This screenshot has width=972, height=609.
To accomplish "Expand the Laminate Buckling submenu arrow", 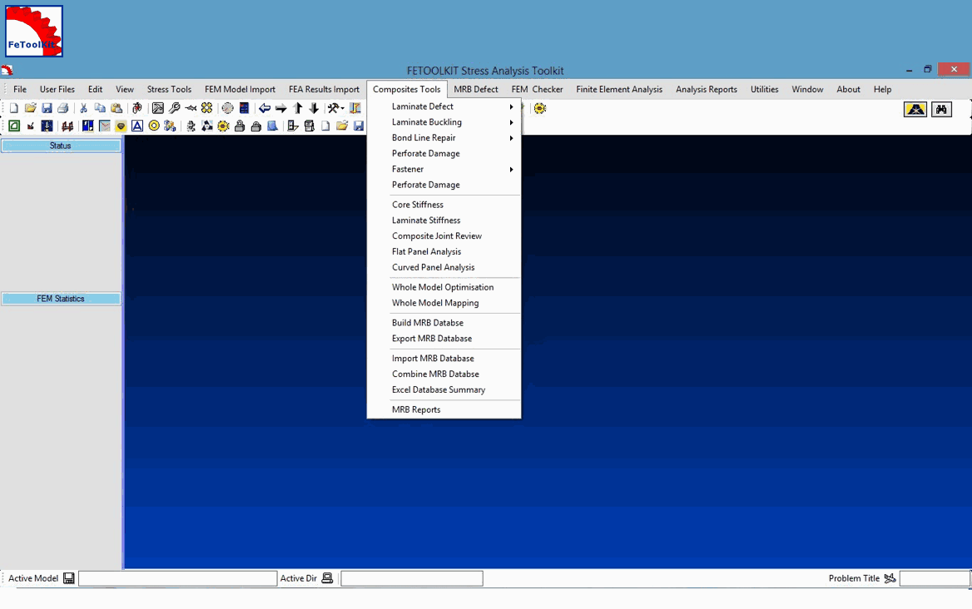I will (512, 122).
